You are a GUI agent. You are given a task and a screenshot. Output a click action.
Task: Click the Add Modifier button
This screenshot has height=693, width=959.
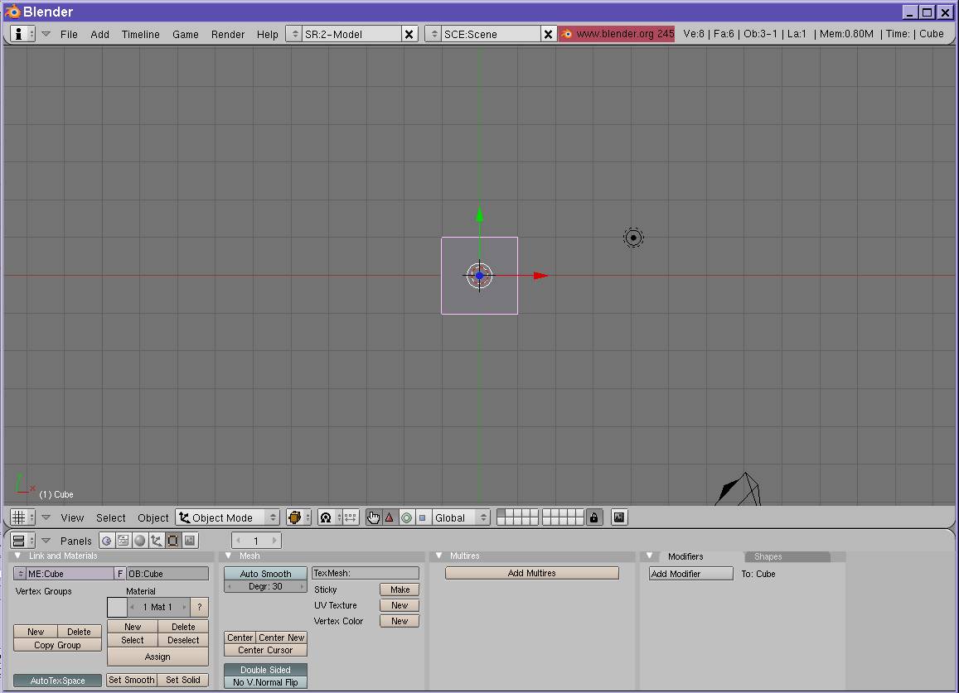click(691, 574)
